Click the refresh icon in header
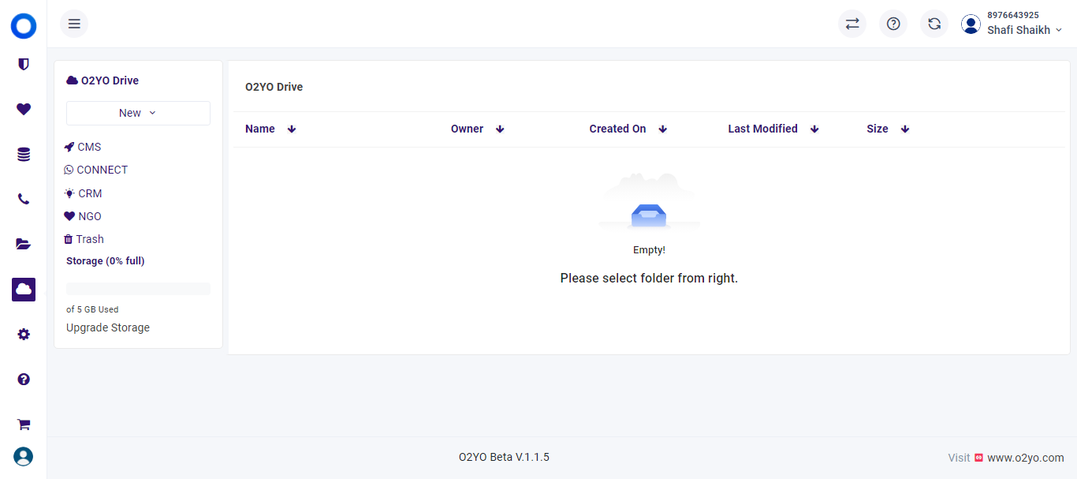1077x479 pixels. pyautogui.click(x=934, y=24)
